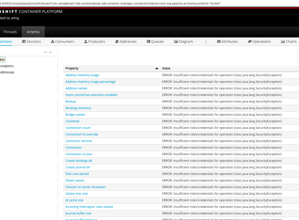Select the addresses tree node
Image resolution: width=299 pixels, height=220 pixels.
tap(7, 72)
